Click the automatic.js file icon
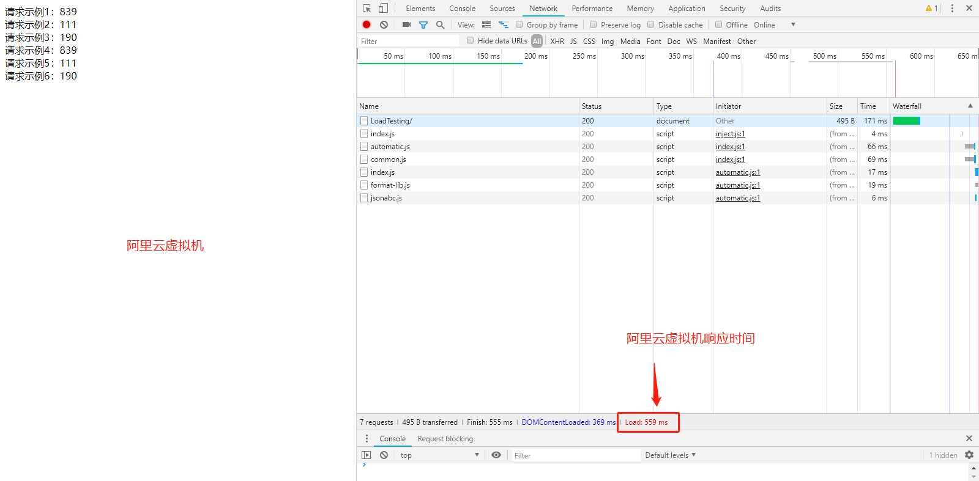The height and width of the screenshot is (481, 979). (x=364, y=147)
